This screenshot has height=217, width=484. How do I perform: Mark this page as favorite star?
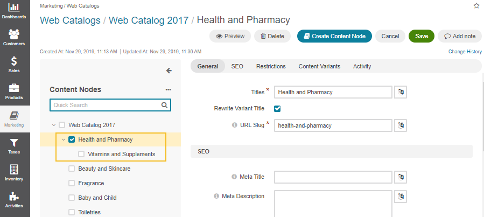point(476,6)
